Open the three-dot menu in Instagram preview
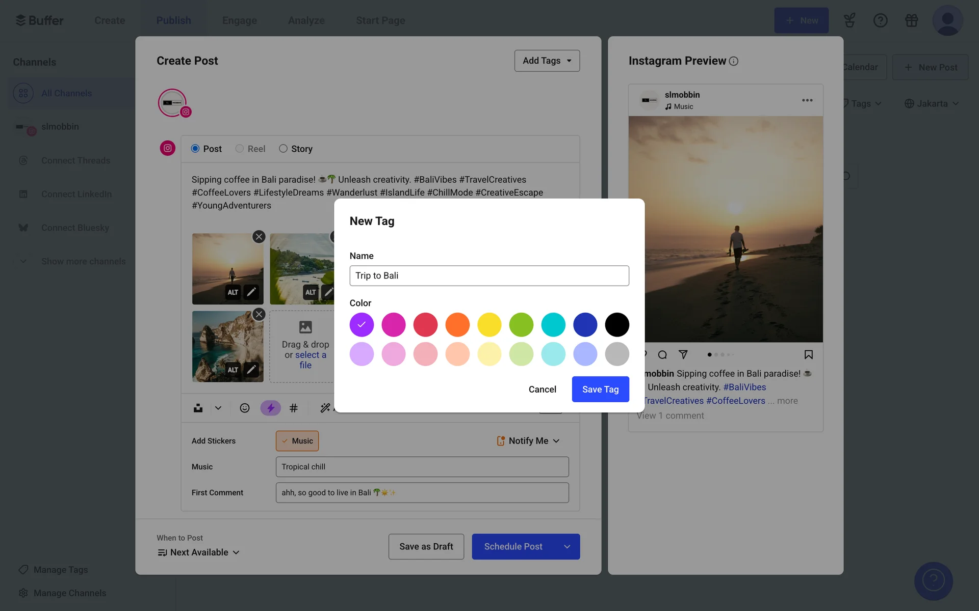The image size is (979, 611). (x=807, y=100)
